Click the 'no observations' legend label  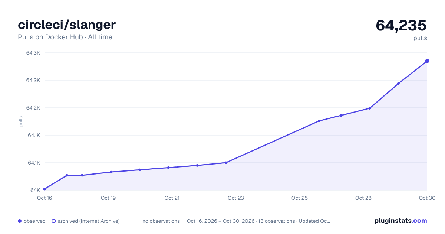click(x=161, y=221)
